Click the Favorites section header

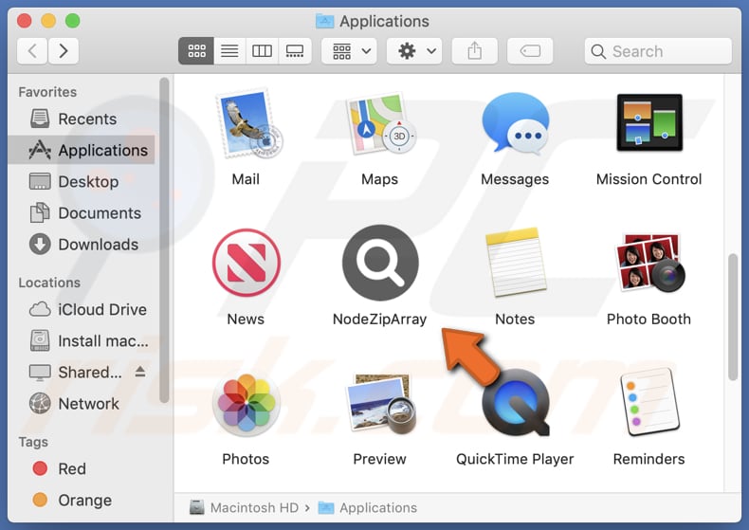click(47, 92)
